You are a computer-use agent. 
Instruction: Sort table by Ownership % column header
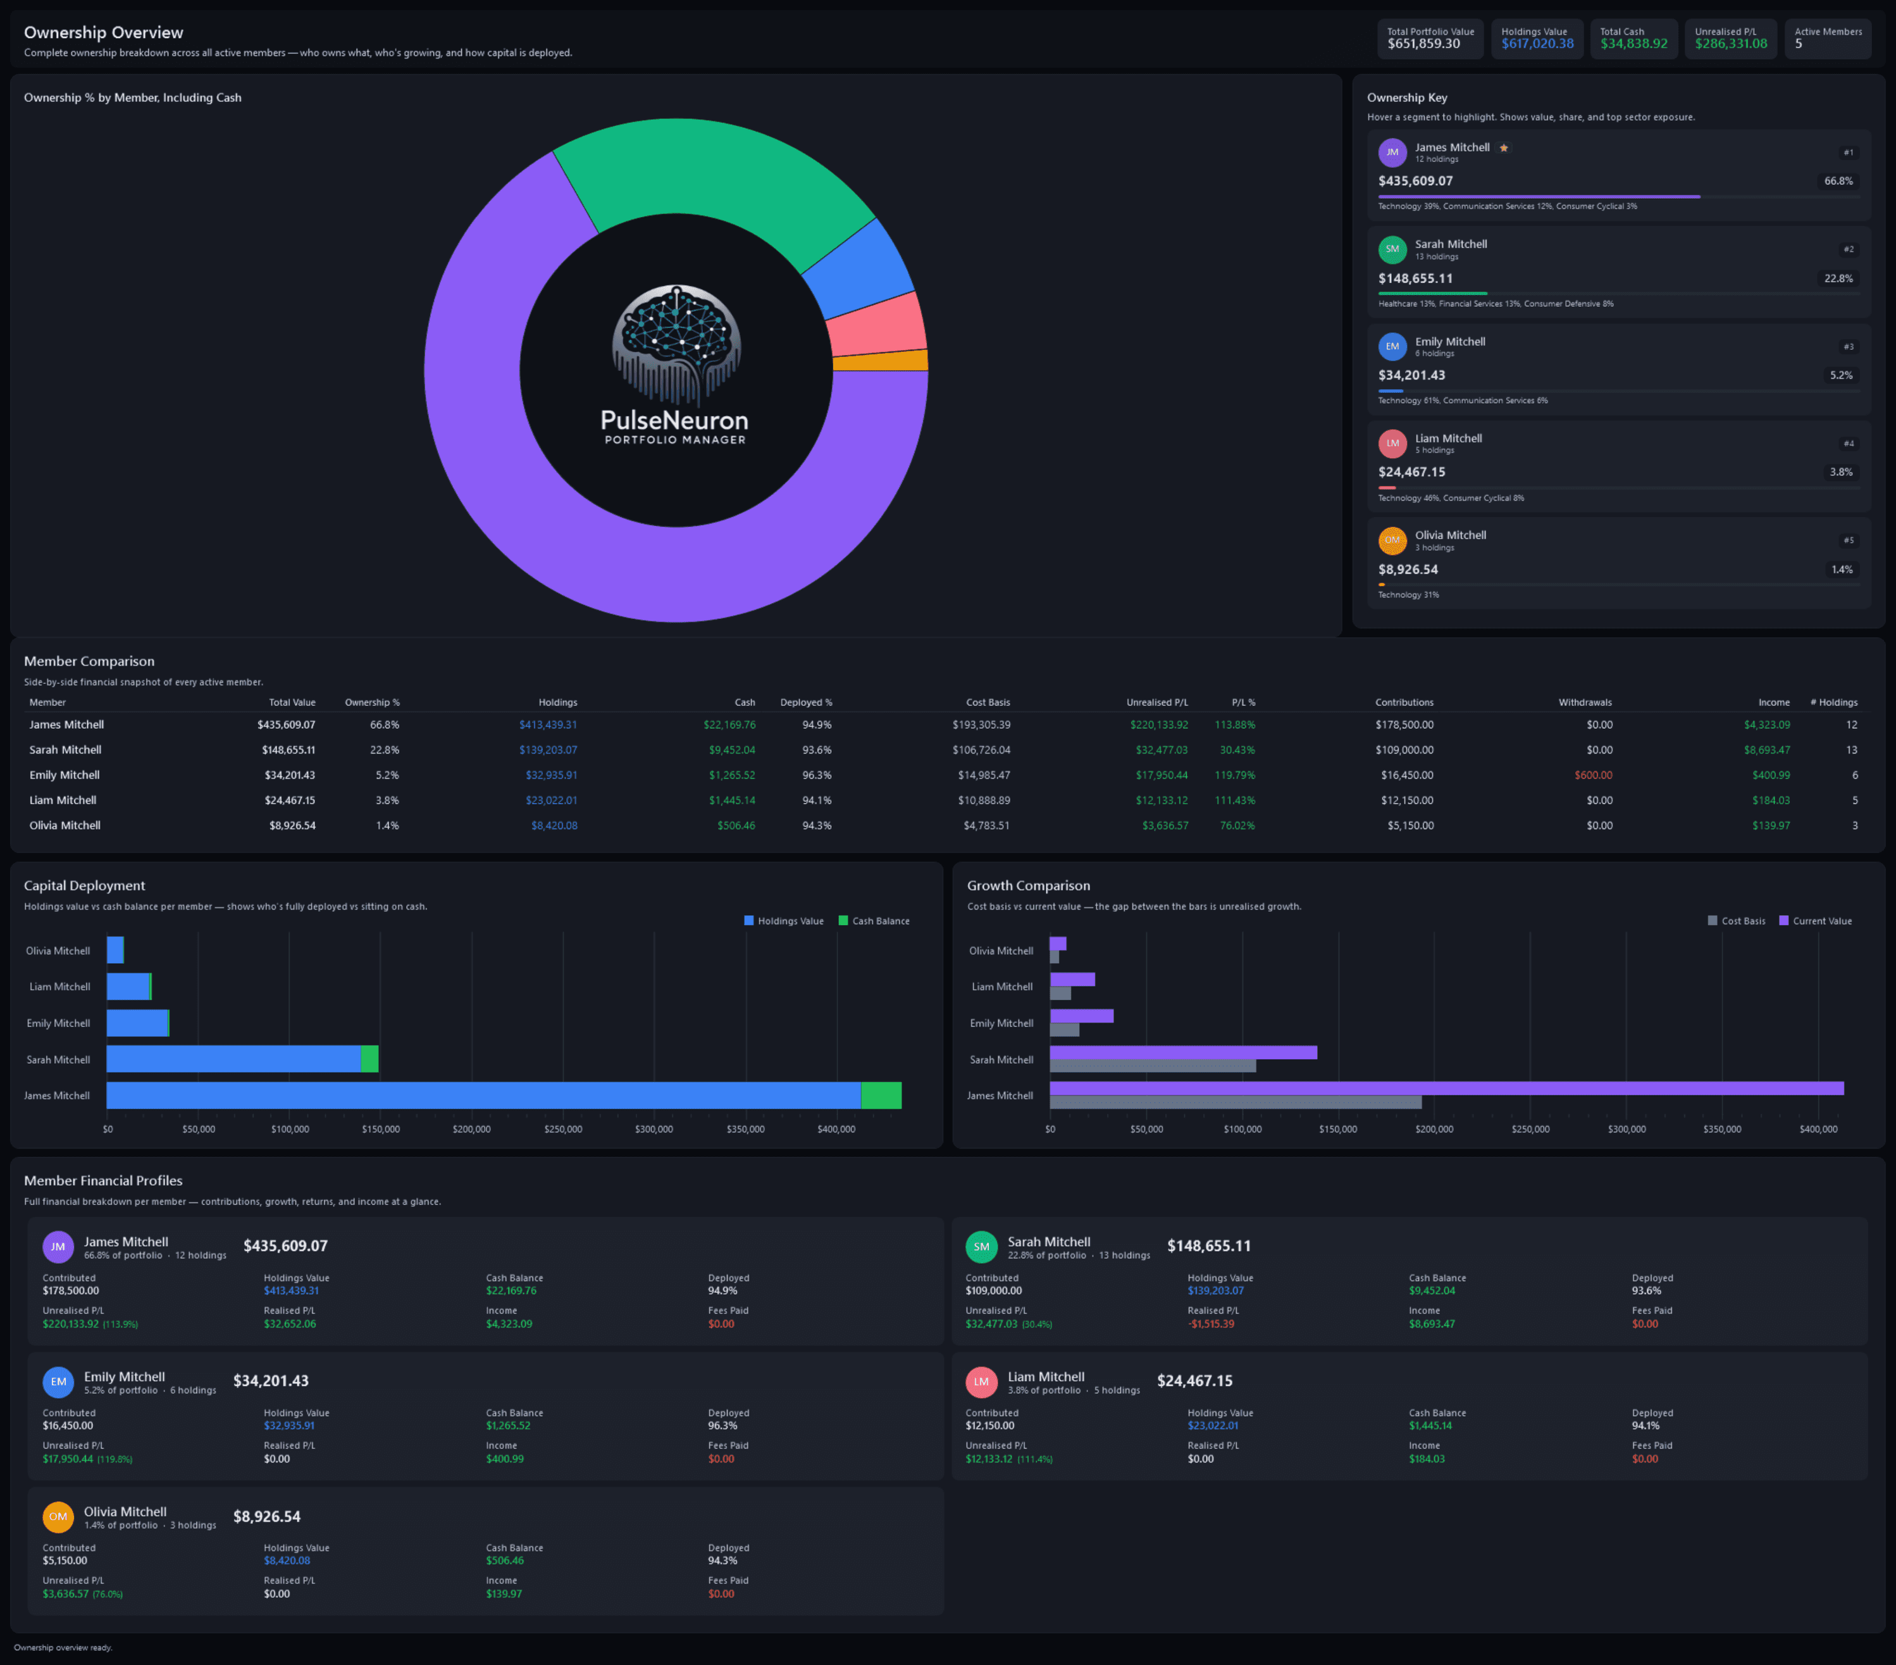pos(372,702)
